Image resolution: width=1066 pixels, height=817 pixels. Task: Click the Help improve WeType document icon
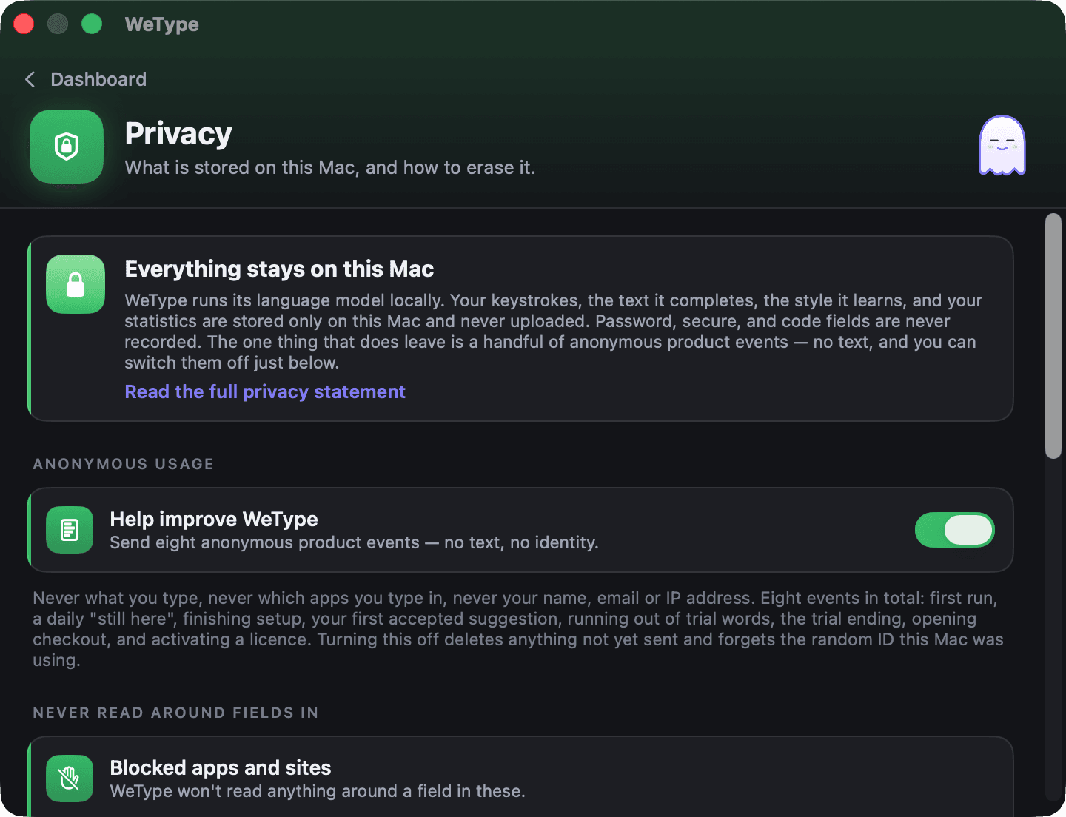coord(70,530)
